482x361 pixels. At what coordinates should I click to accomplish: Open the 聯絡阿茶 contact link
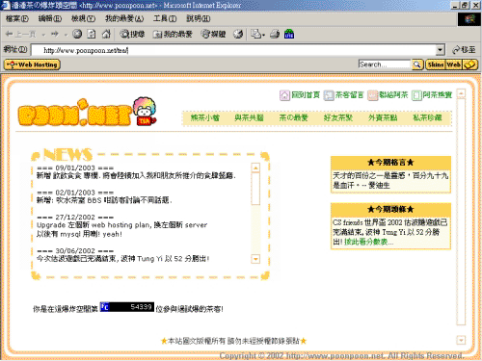click(393, 95)
